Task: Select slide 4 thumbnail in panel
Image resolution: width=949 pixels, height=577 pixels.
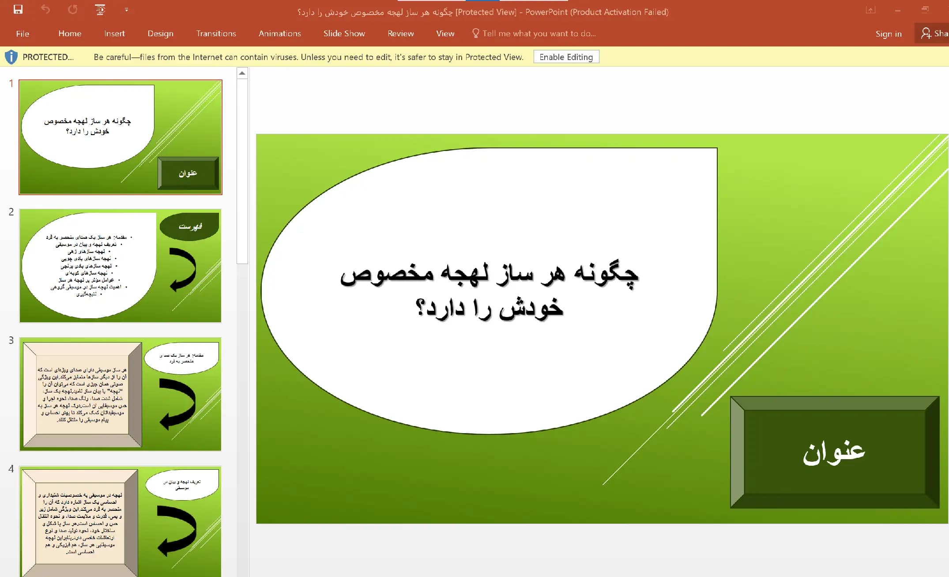Action: coord(121,521)
